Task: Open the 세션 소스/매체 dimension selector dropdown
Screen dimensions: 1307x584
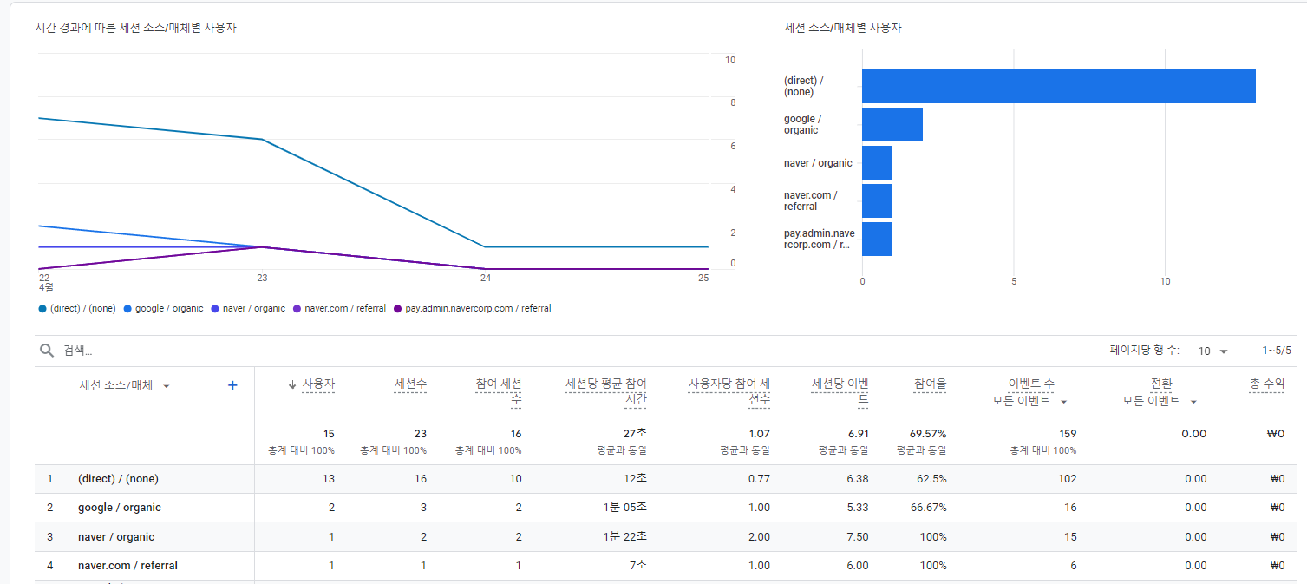Action: tap(165, 384)
